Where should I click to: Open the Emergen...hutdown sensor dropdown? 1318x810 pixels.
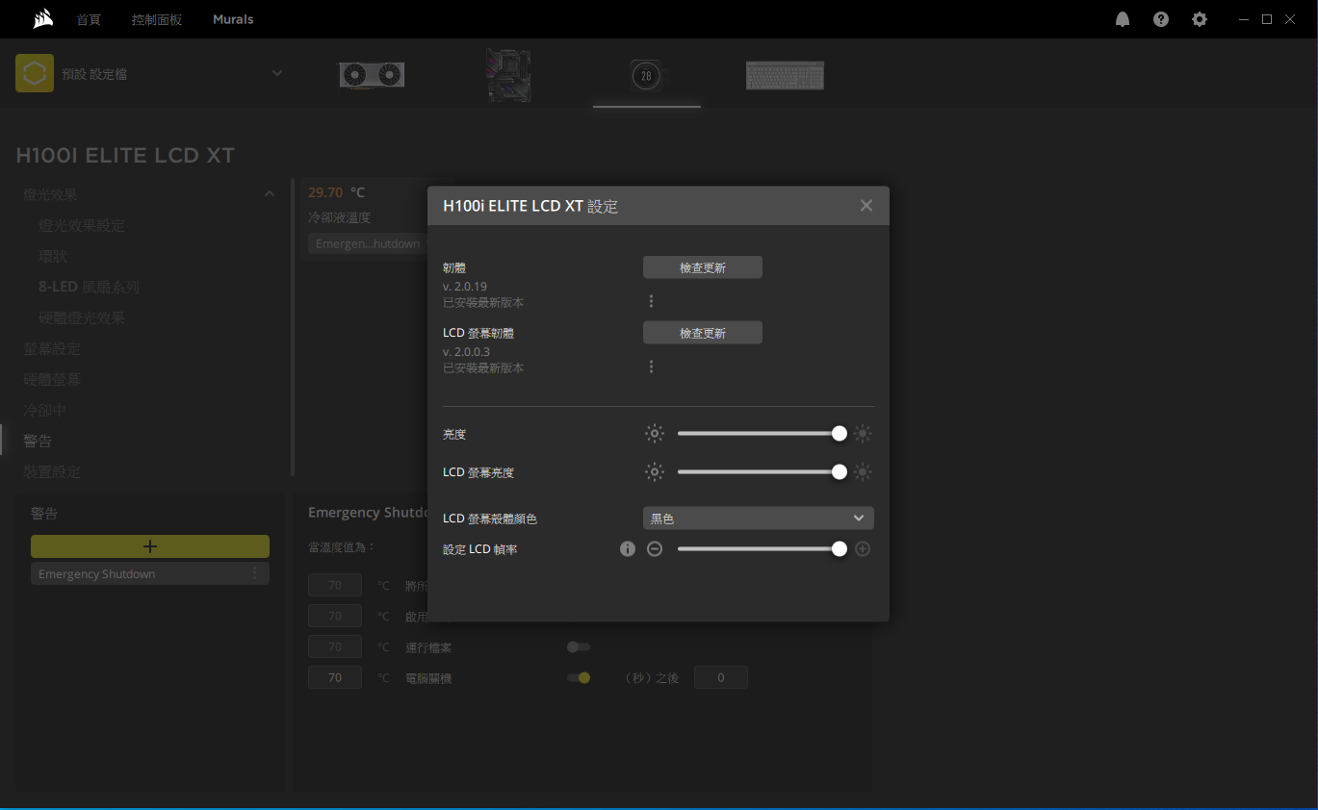369,243
